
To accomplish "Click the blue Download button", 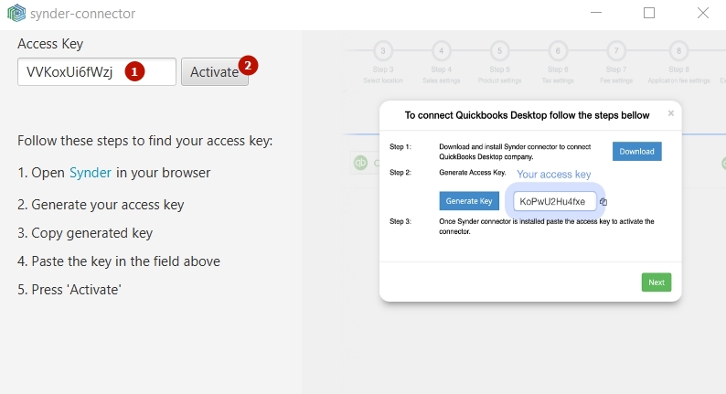I will pos(636,152).
